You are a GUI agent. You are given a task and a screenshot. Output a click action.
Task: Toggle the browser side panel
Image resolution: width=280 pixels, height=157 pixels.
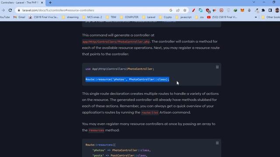270,10
